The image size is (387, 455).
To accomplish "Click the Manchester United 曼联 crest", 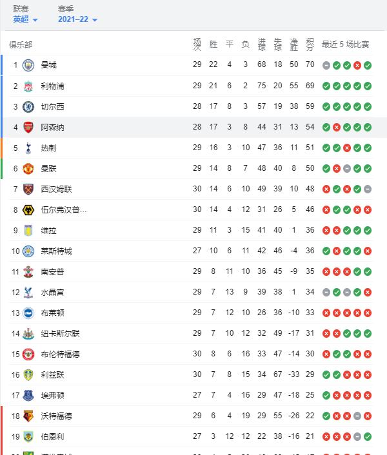I will (x=28, y=169).
